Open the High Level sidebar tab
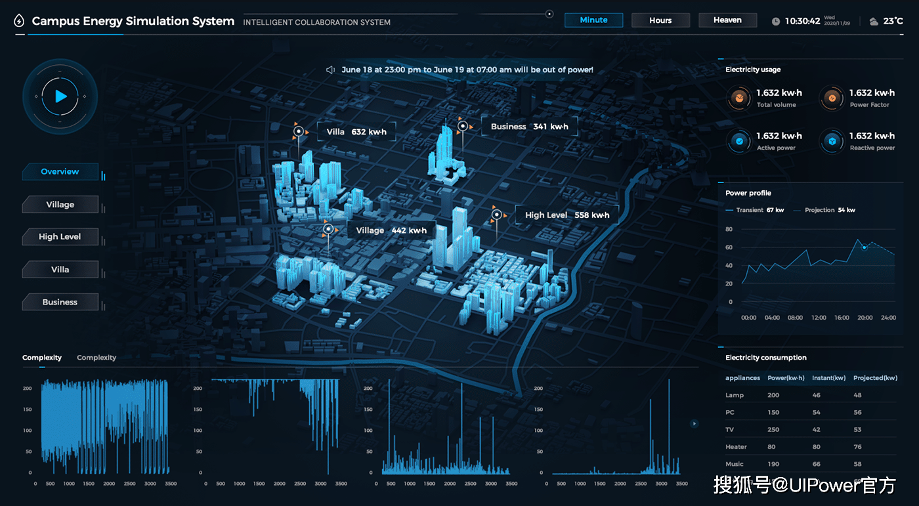 60,237
